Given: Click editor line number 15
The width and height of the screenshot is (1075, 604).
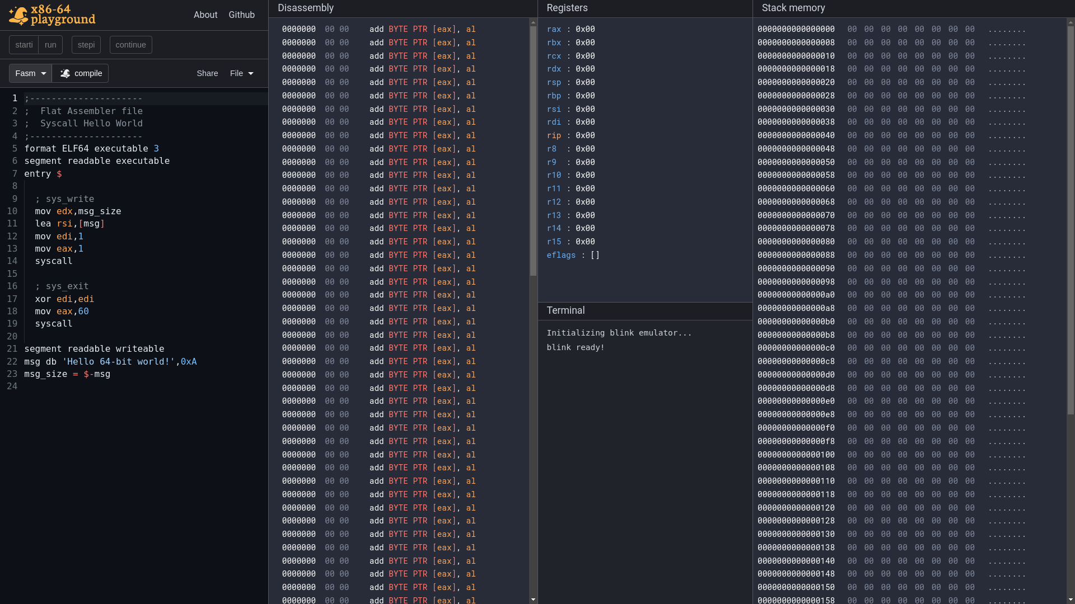Looking at the screenshot, I should pos(12,274).
